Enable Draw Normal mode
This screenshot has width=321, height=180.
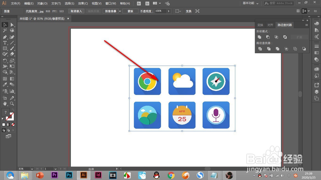coord(4,130)
